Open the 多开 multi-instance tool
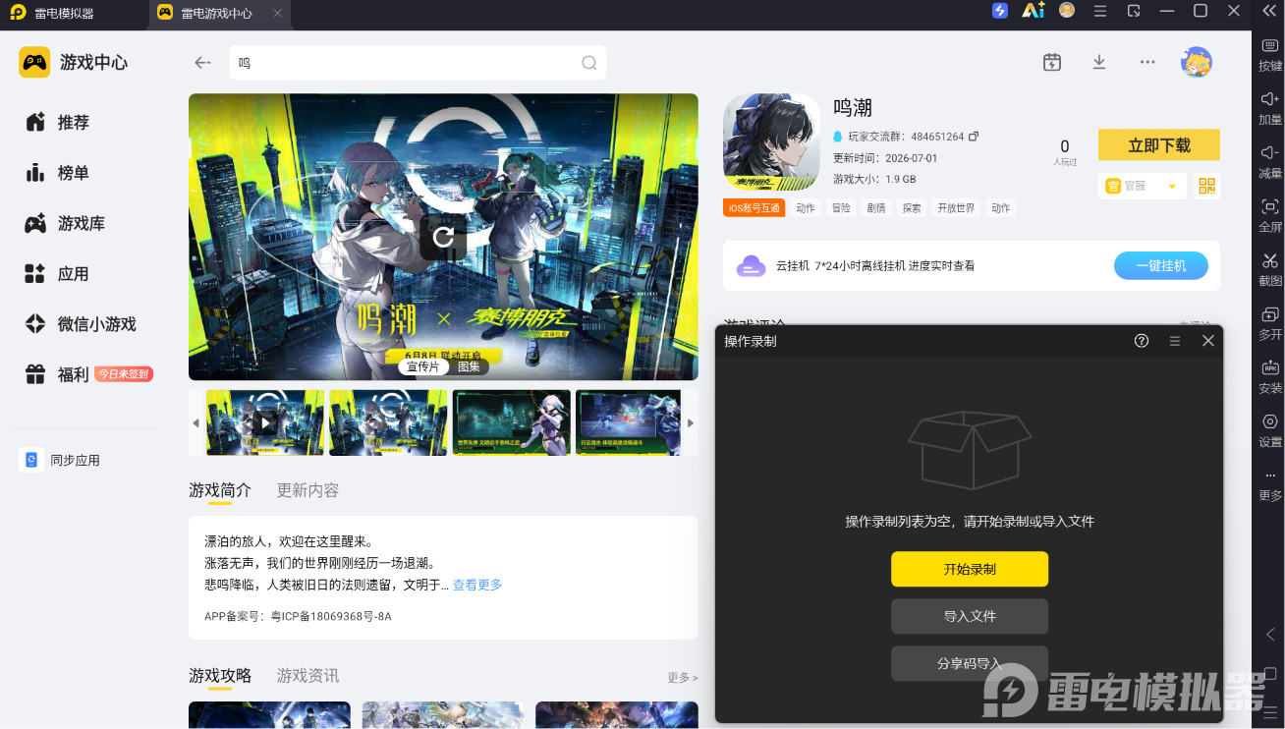 1270,322
